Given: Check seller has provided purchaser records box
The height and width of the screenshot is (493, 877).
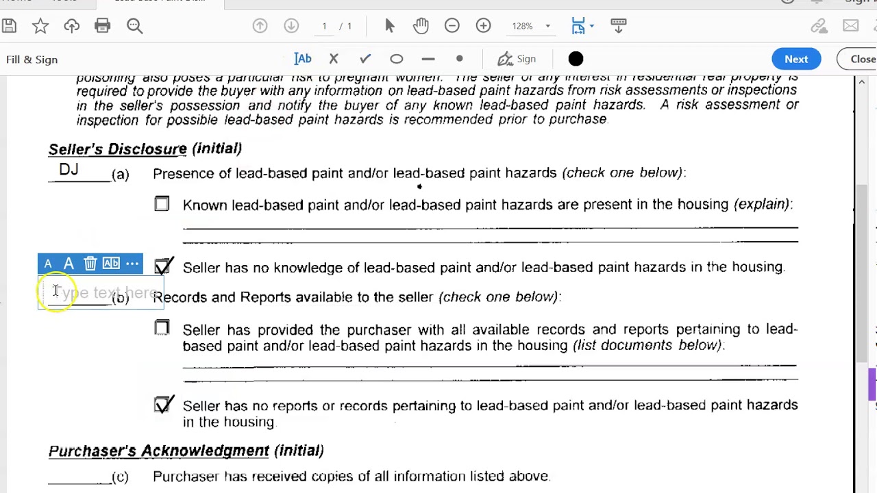Looking at the screenshot, I should point(162,329).
